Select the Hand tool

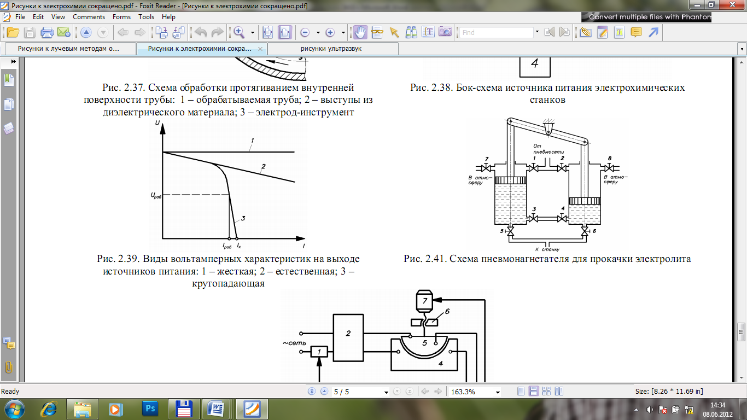tap(360, 32)
